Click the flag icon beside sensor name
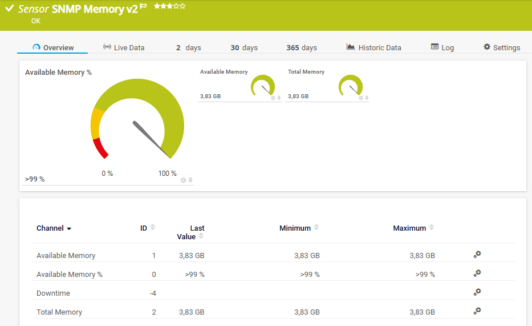Image resolution: width=532 pixels, height=326 pixels. (144, 7)
